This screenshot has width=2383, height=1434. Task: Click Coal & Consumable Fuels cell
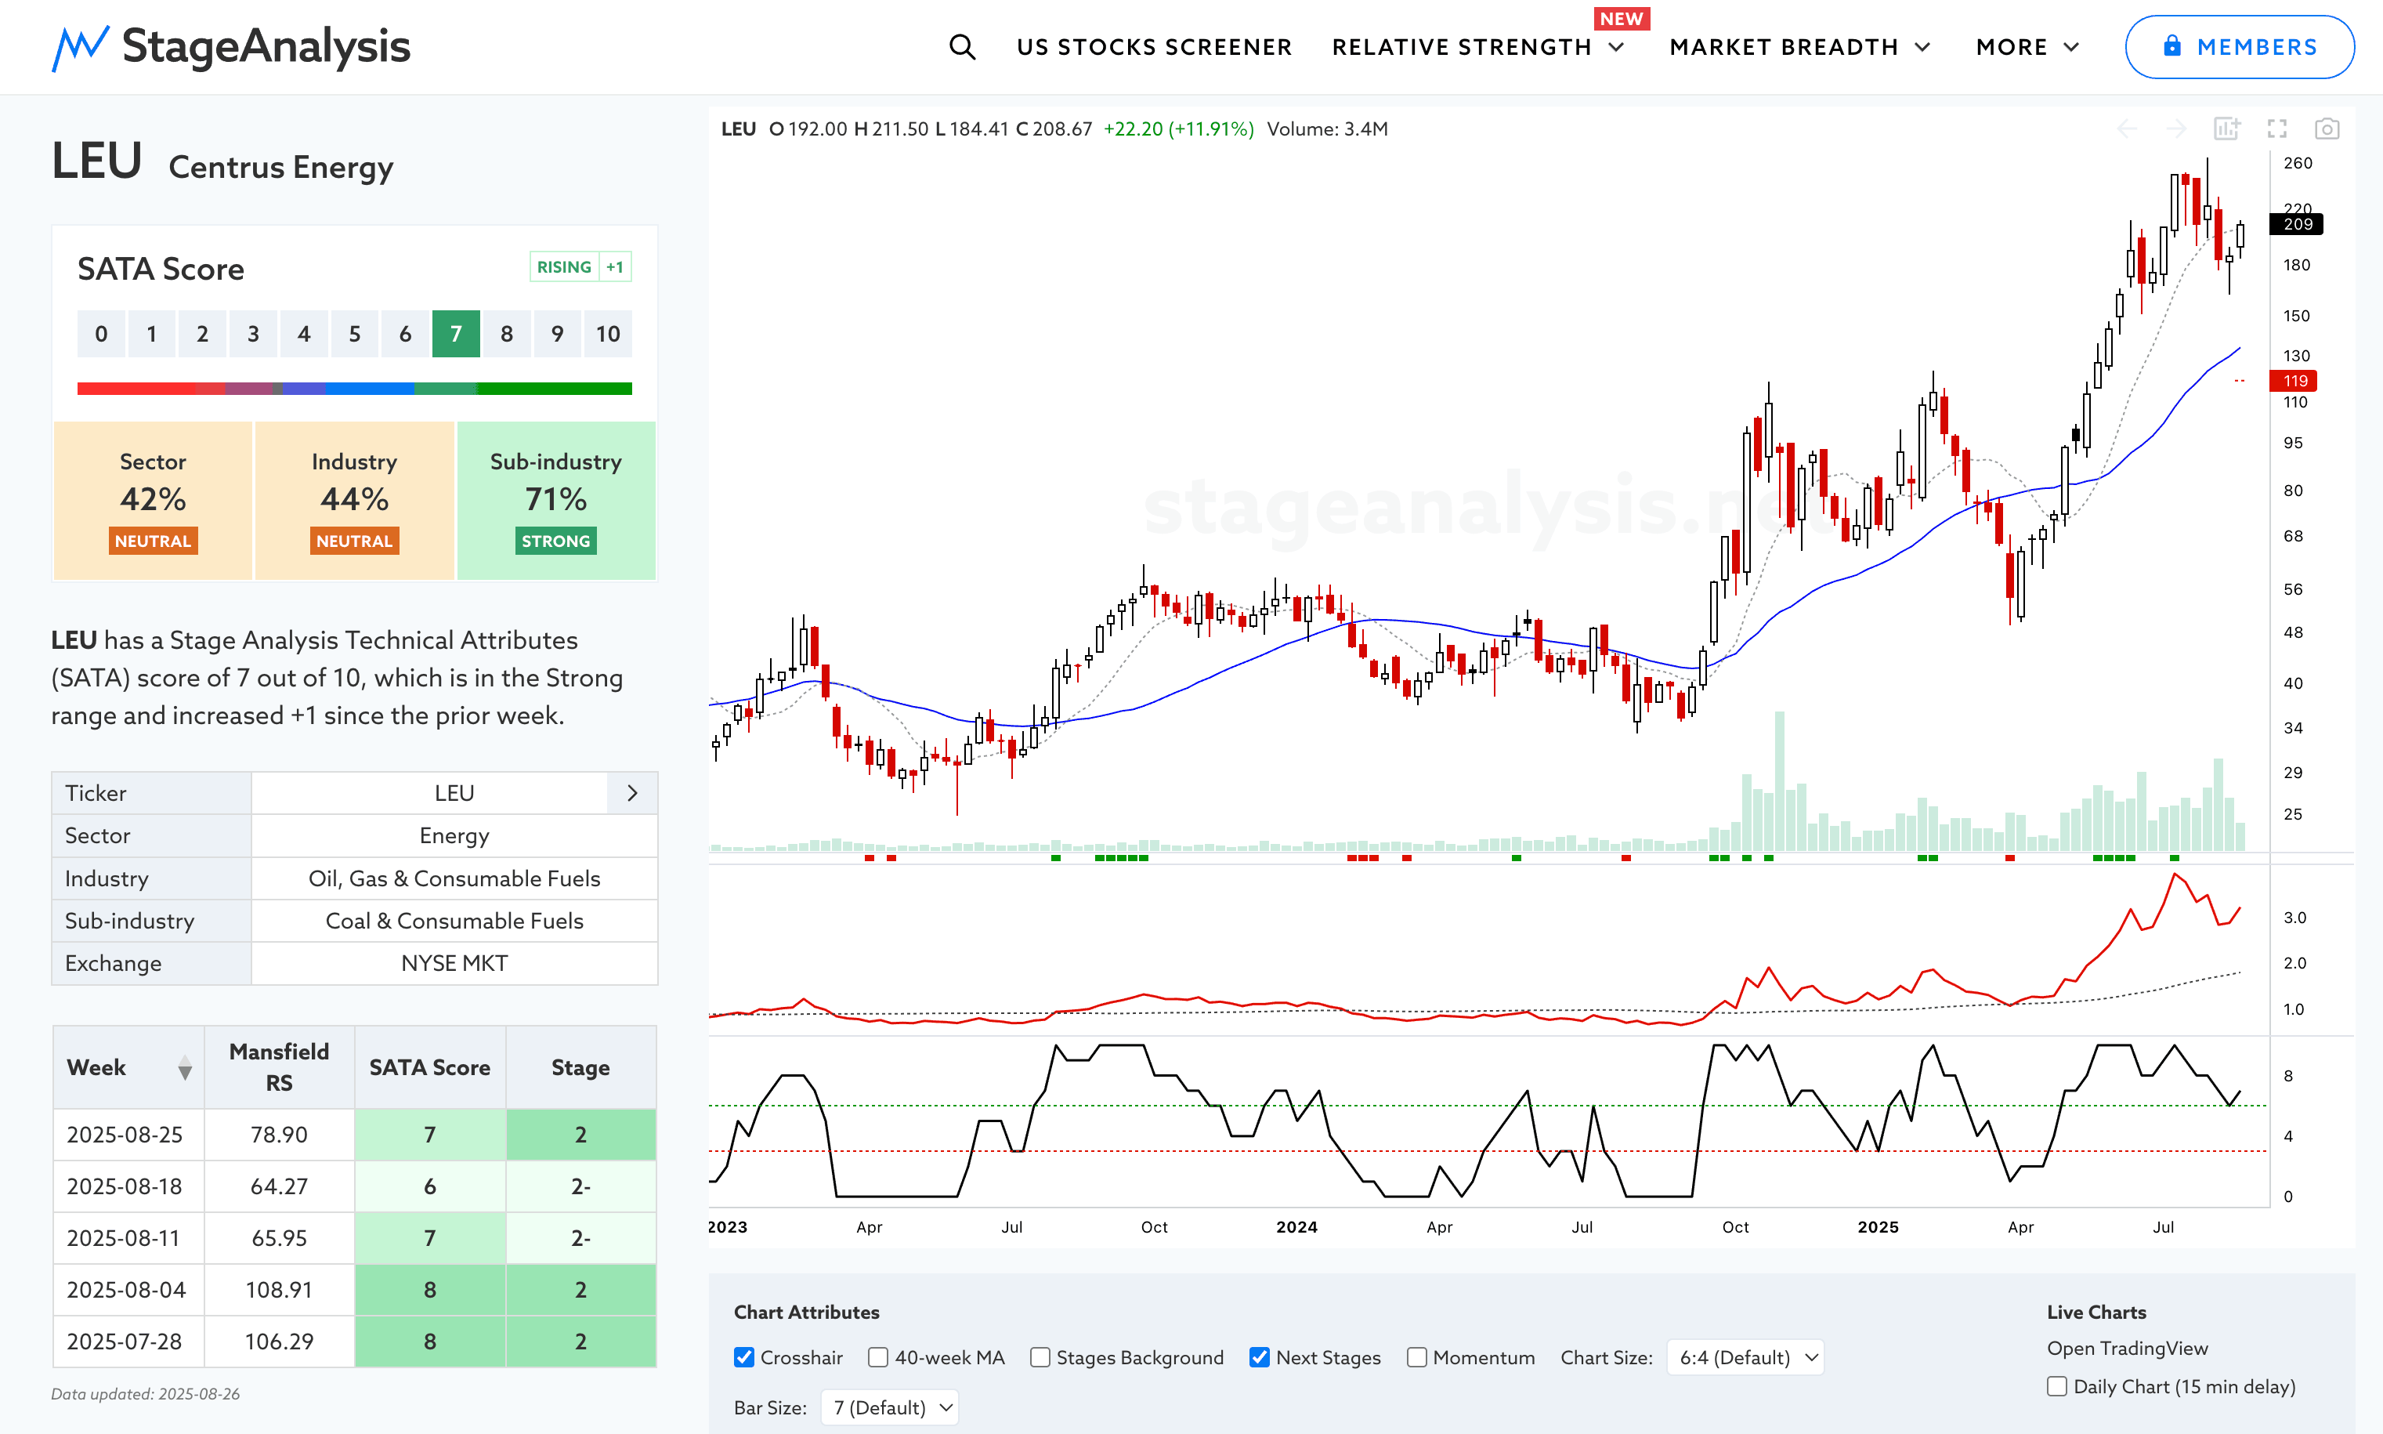454,921
